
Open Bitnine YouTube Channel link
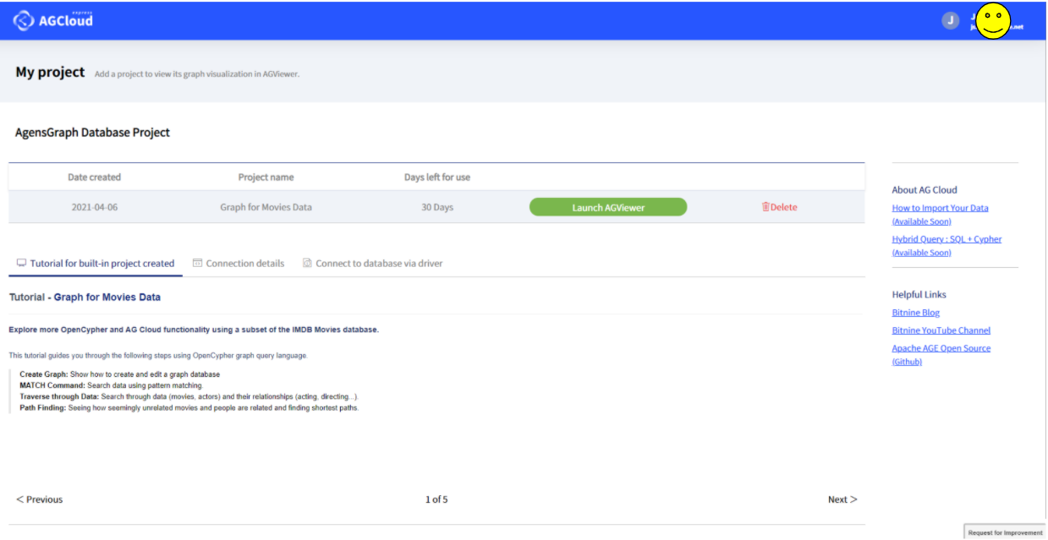tap(941, 330)
